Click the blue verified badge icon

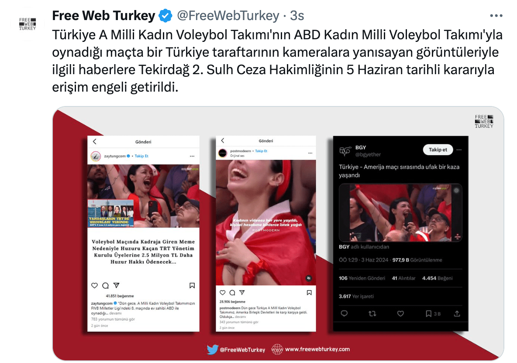(x=165, y=15)
